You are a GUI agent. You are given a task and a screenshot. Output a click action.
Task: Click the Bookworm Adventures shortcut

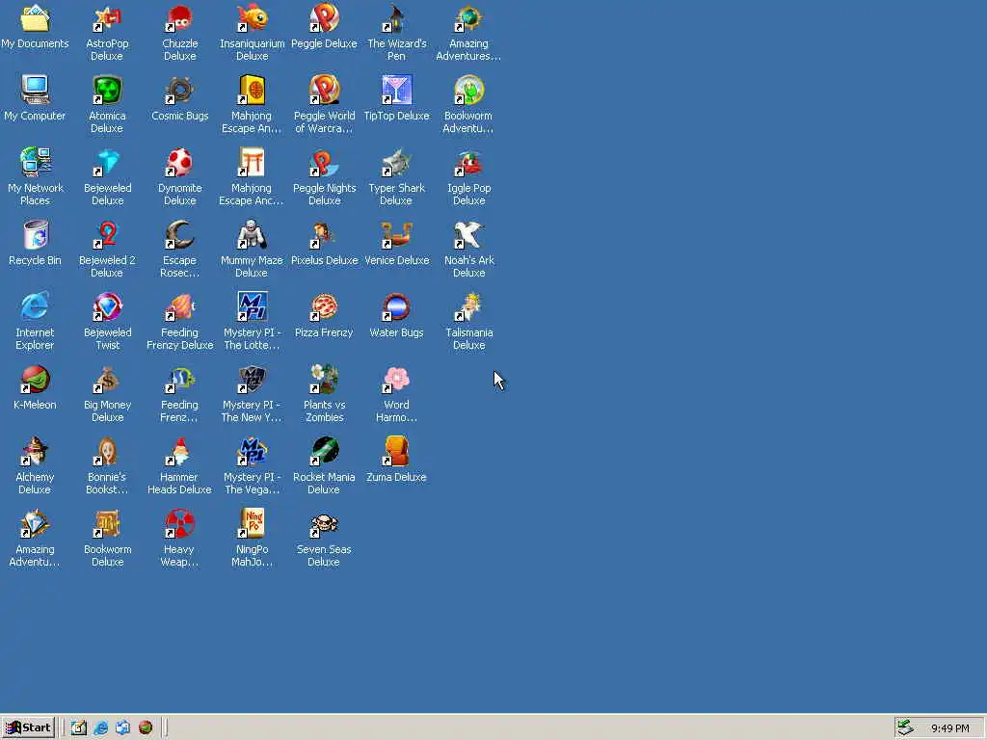pyautogui.click(x=469, y=91)
